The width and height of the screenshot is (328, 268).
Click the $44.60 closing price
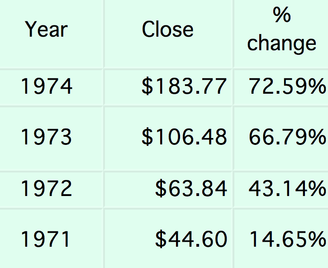pos(191,239)
